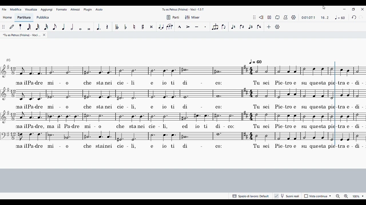
Task: Add staccato articulation
Action: pyautogui.click(x=205, y=27)
